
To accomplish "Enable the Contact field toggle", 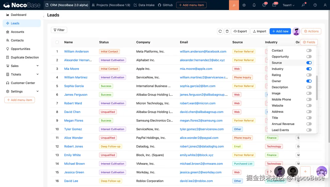I will [x=309, y=51].
